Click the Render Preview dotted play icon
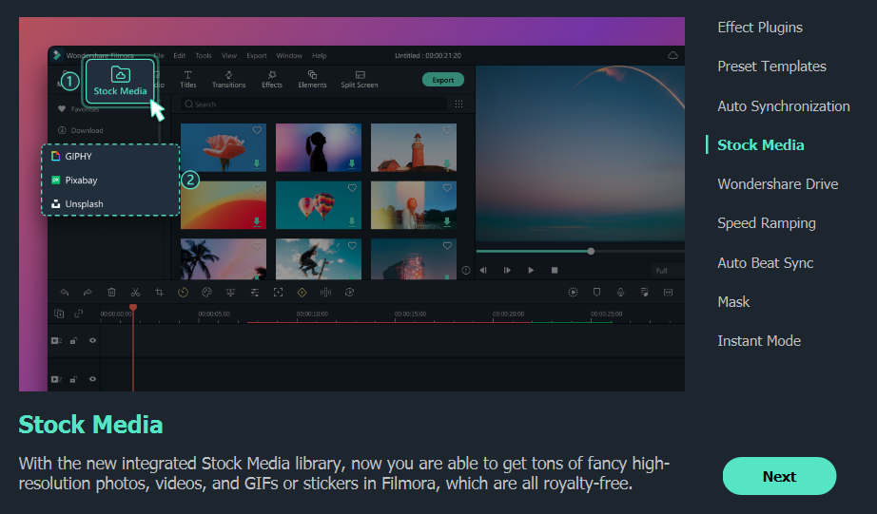The width and height of the screenshot is (877, 514). (574, 293)
